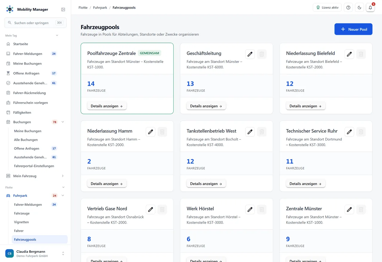This screenshot has width=382, height=262.
Task: Collapse the Fuhrpark submenu chevron
Action: click(x=63, y=196)
